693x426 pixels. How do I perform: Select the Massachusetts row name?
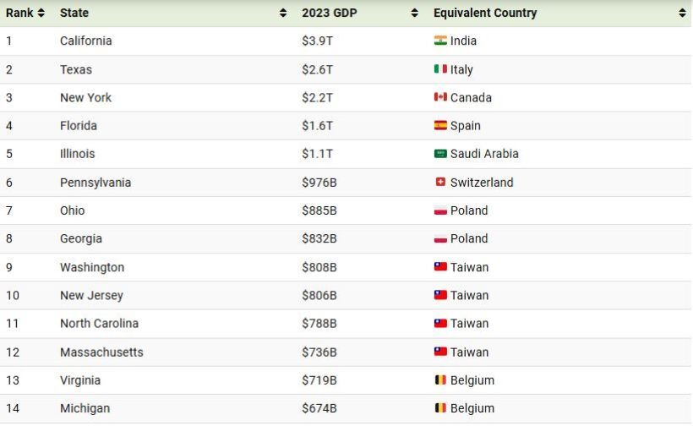101,352
